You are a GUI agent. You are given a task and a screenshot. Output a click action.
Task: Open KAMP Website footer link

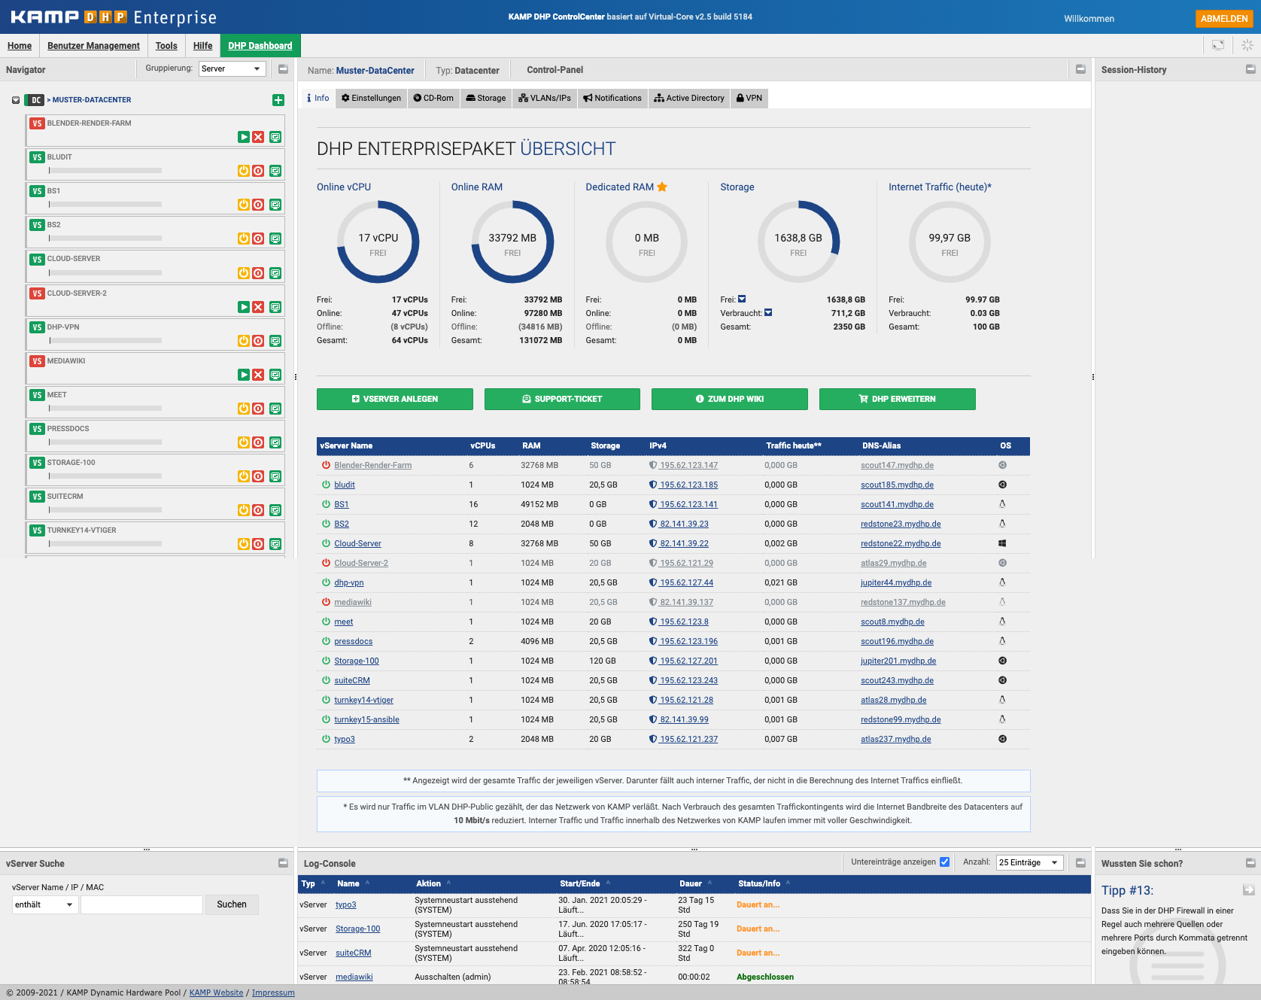pyautogui.click(x=217, y=992)
